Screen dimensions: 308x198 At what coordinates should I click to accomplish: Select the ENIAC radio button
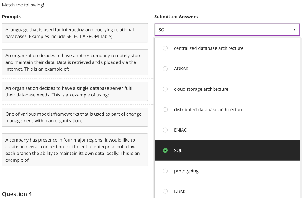(165, 130)
